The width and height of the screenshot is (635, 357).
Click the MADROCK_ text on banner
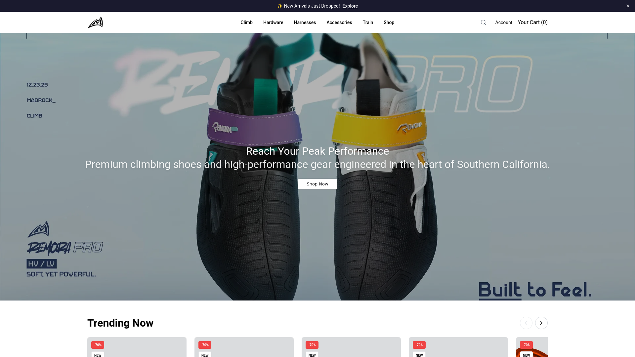[x=41, y=100]
